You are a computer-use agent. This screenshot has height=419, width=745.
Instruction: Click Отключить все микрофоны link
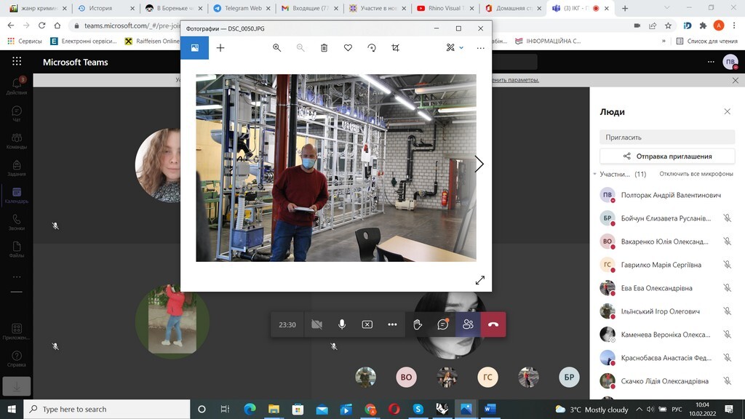tap(696, 175)
